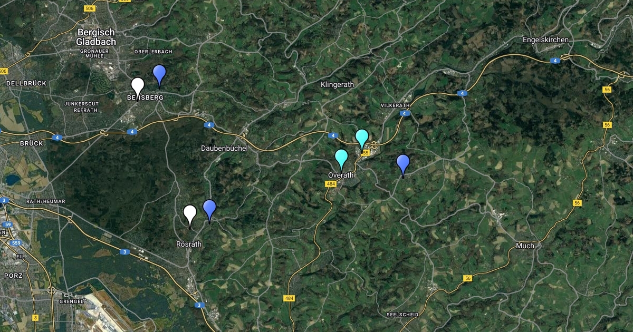Screen dimensions: 633x332
Task: Click the Much town label
Action: [x=525, y=246]
